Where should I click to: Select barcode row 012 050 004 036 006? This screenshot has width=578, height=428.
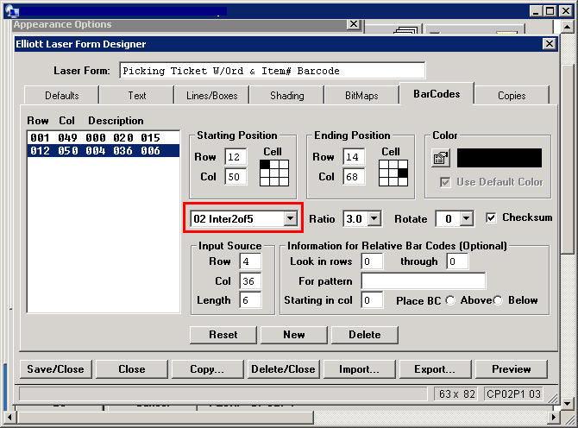click(104, 151)
